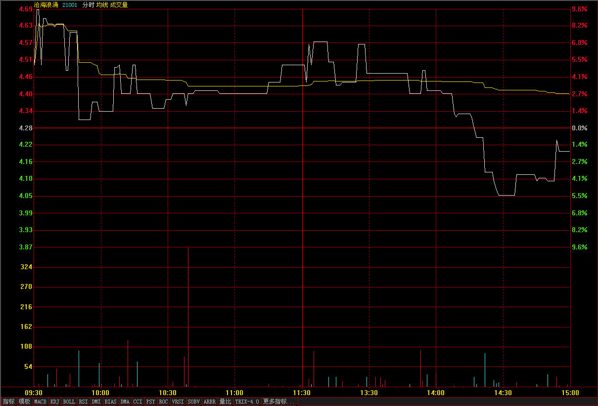Select the SOBV indicator tab
Viewport: 598px width, 406px height.
[194, 402]
